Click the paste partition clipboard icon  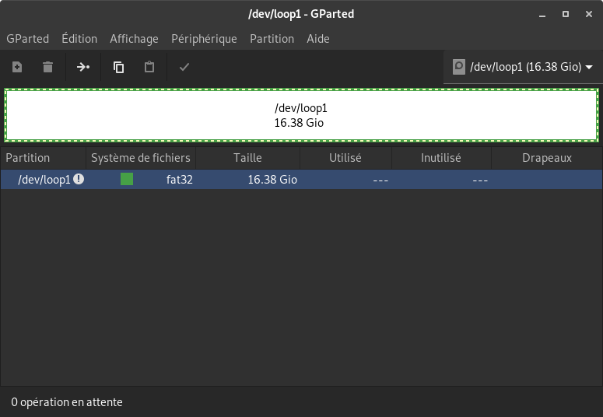(x=149, y=68)
